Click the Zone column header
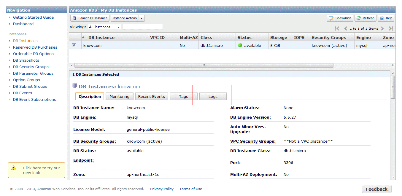Viewport: 402px width, 196px height. pos(388,38)
